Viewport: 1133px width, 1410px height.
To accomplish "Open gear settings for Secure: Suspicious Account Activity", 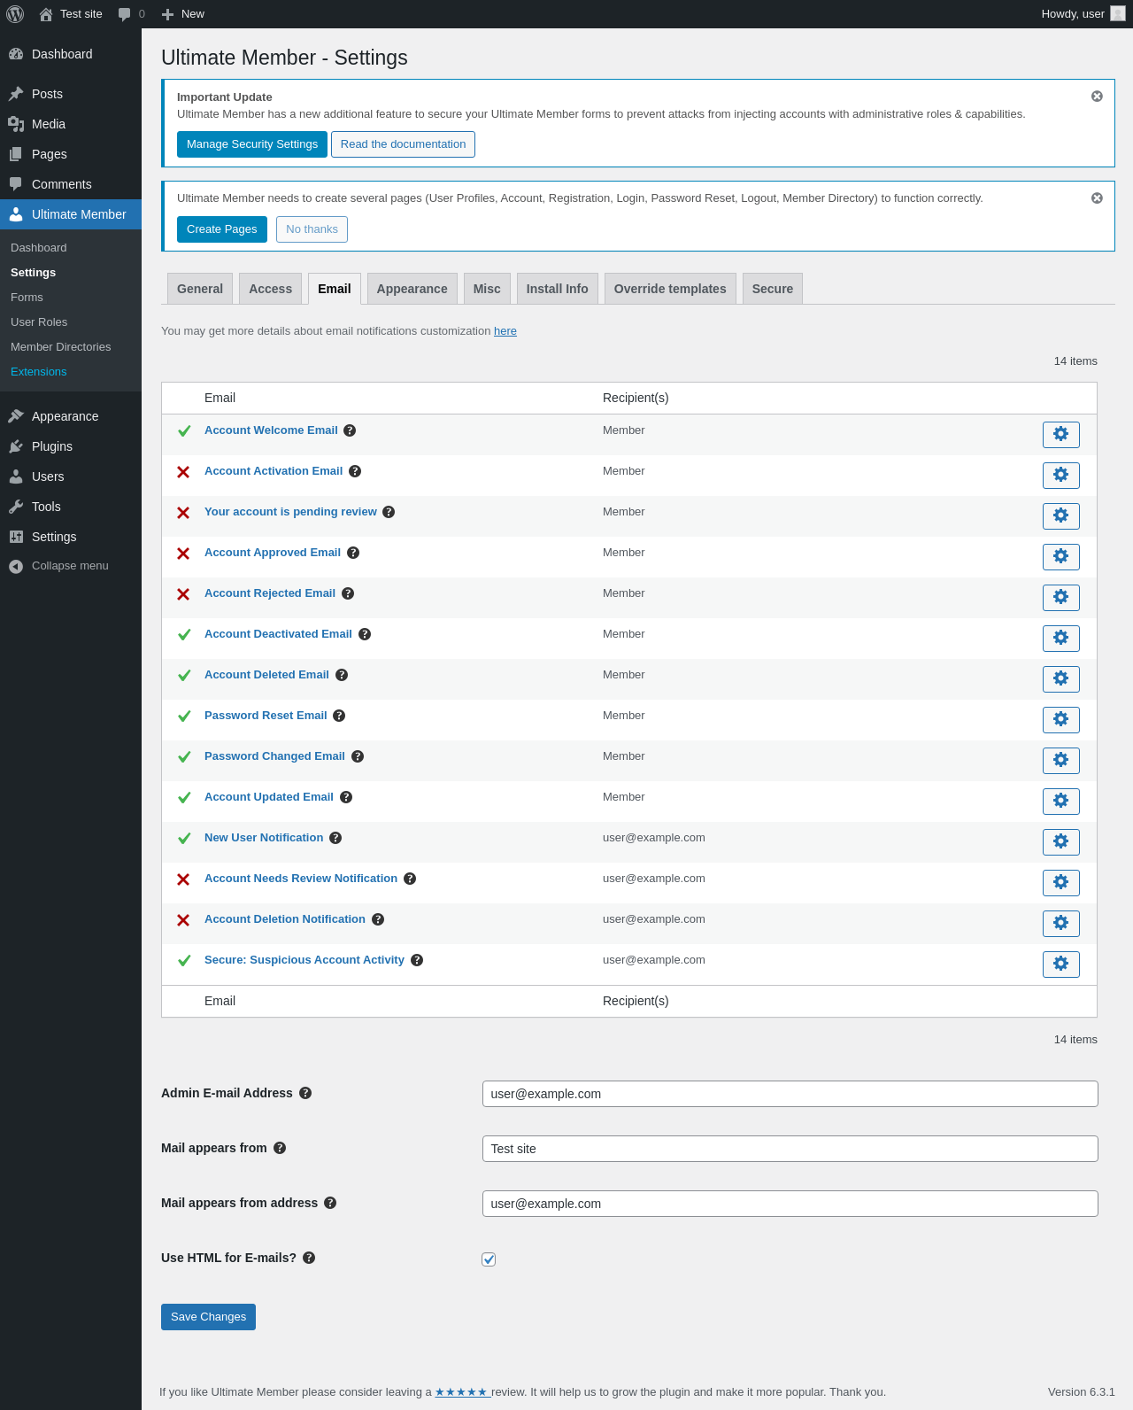I will 1060,964.
